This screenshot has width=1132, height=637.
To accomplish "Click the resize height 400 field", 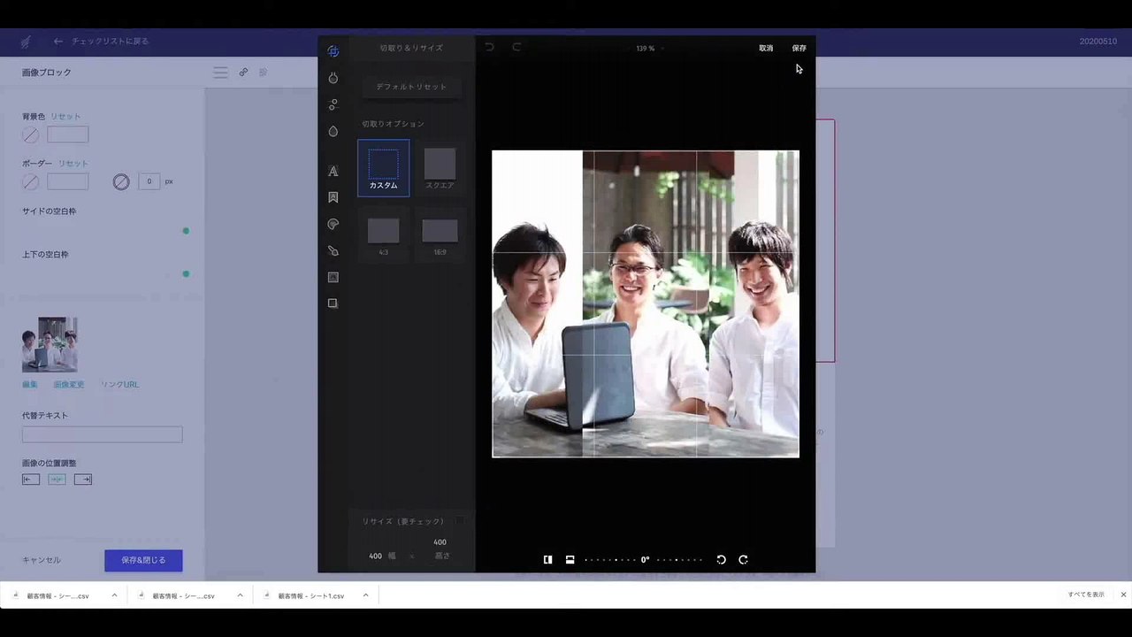I will 440,542.
